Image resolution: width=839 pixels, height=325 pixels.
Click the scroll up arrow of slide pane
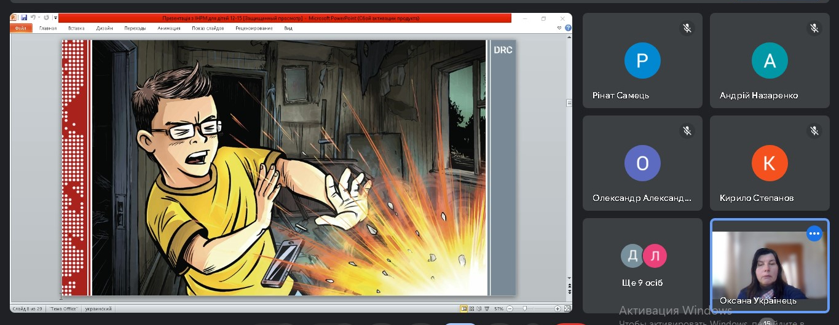(569, 37)
